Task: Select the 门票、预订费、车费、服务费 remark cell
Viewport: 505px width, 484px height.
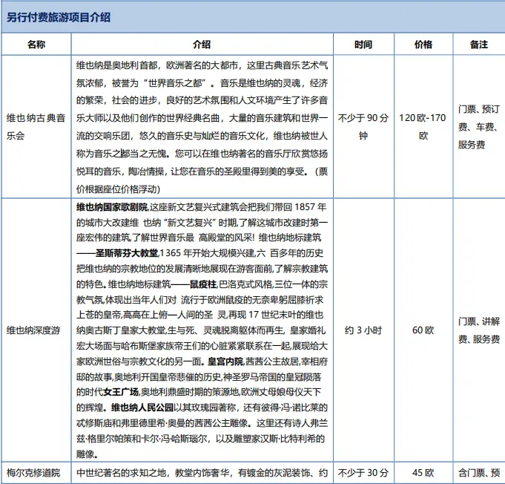Action: click(479, 127)
